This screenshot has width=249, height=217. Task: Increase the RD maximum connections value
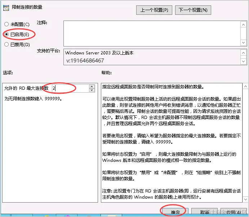pyautogui.click(x=92, y=86)
